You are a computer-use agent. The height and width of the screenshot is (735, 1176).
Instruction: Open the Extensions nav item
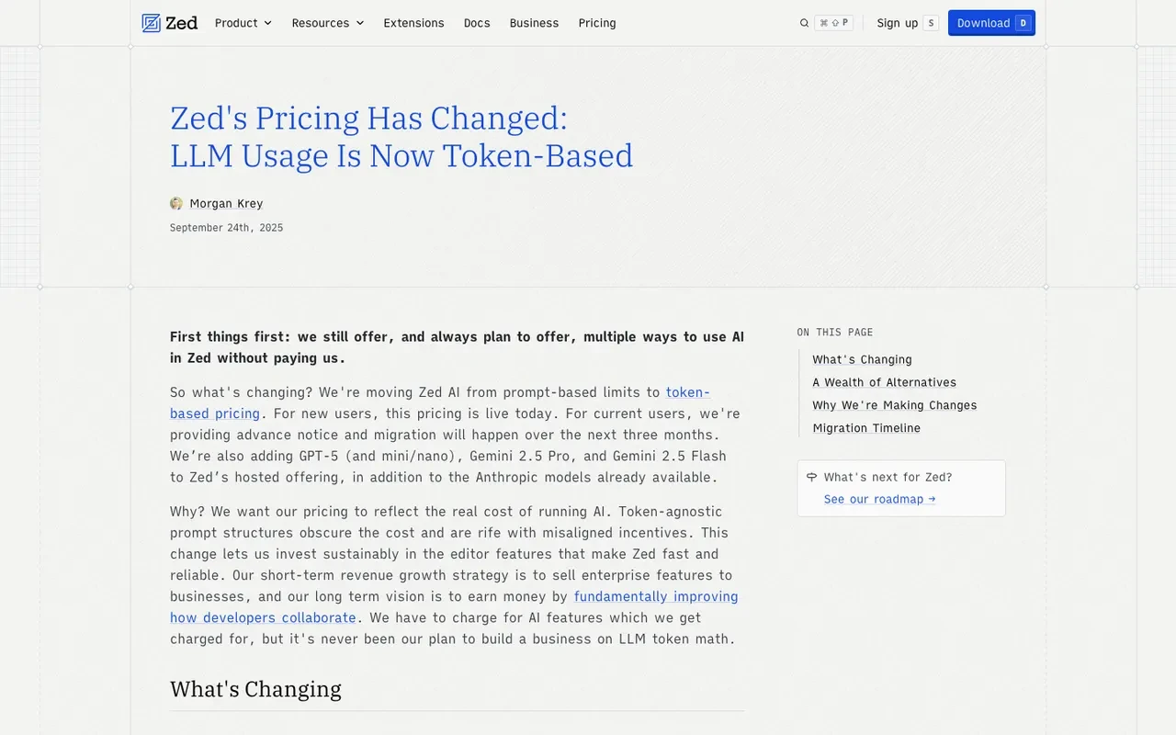[x=413, y=23]
